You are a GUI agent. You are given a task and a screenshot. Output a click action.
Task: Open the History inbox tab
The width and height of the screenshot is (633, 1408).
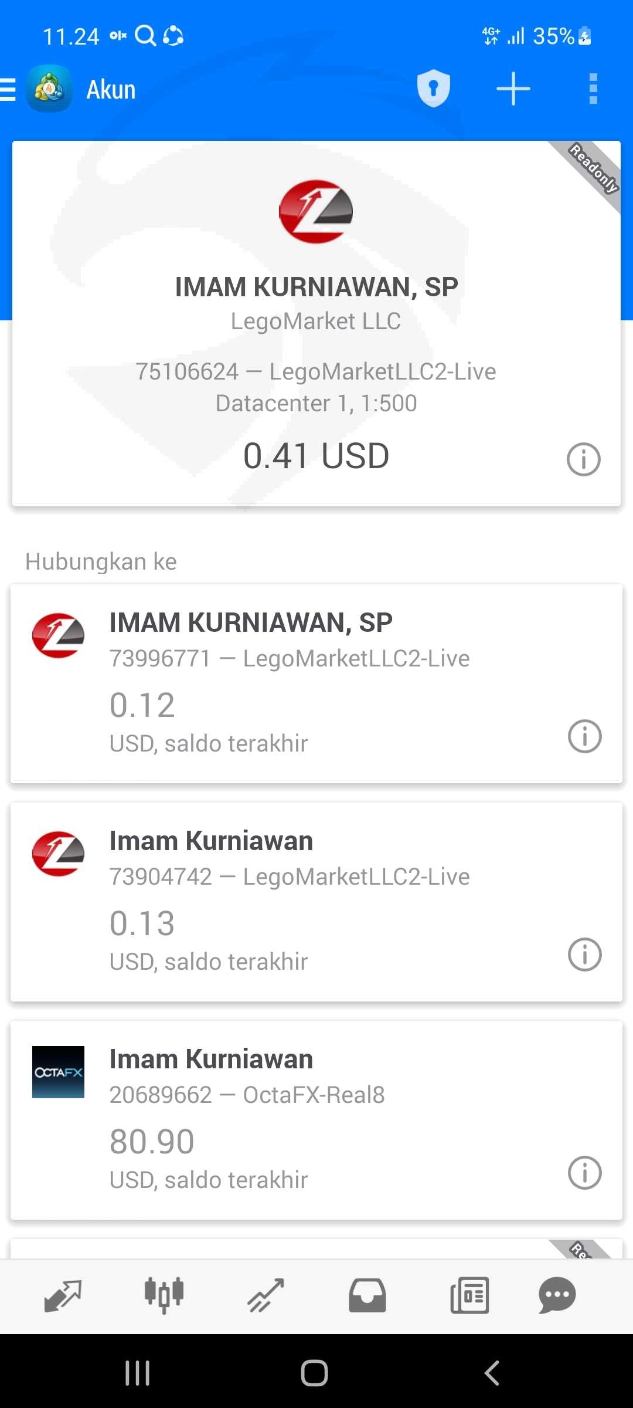[x=367, y=1295]
